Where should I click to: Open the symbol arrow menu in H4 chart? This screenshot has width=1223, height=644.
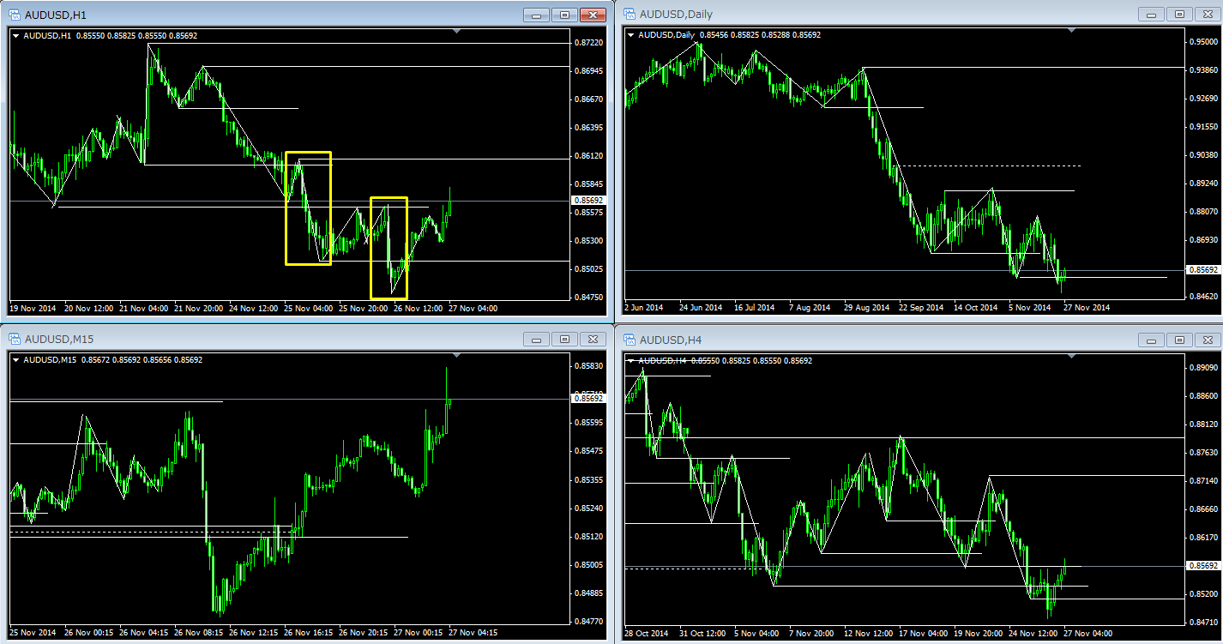632,360
